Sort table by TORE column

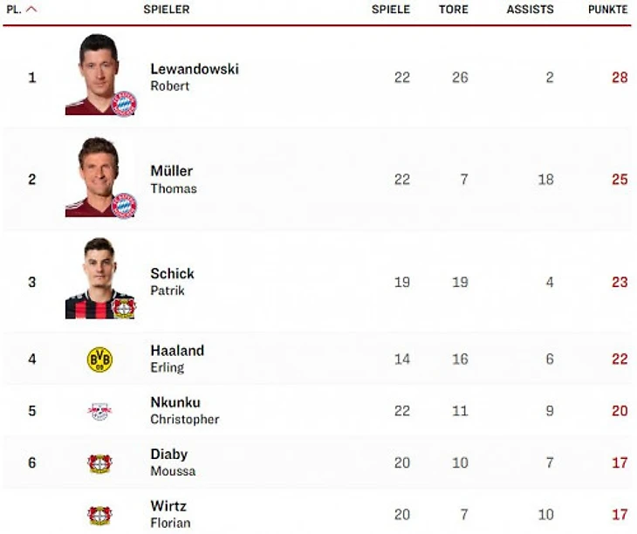pyautogui.click(x=453, y=10)
